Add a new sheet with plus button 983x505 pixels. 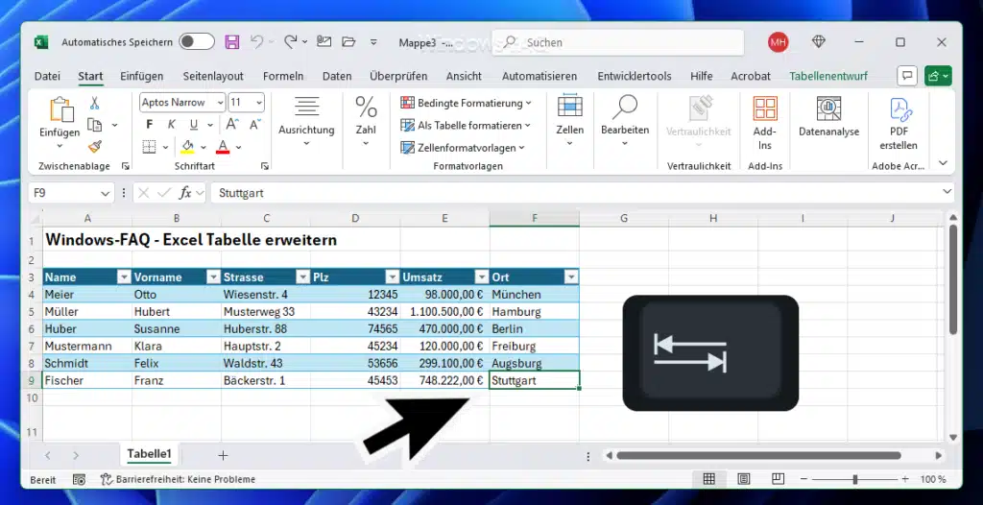click(223, 455)
